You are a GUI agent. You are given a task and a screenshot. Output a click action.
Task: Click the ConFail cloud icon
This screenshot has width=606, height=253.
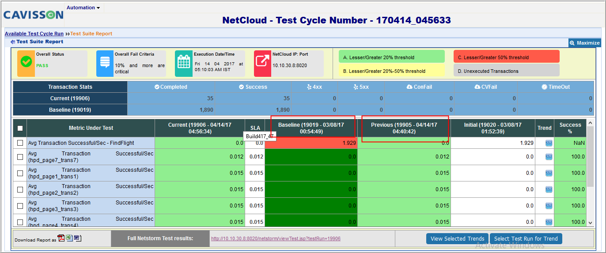coord(409,87)
